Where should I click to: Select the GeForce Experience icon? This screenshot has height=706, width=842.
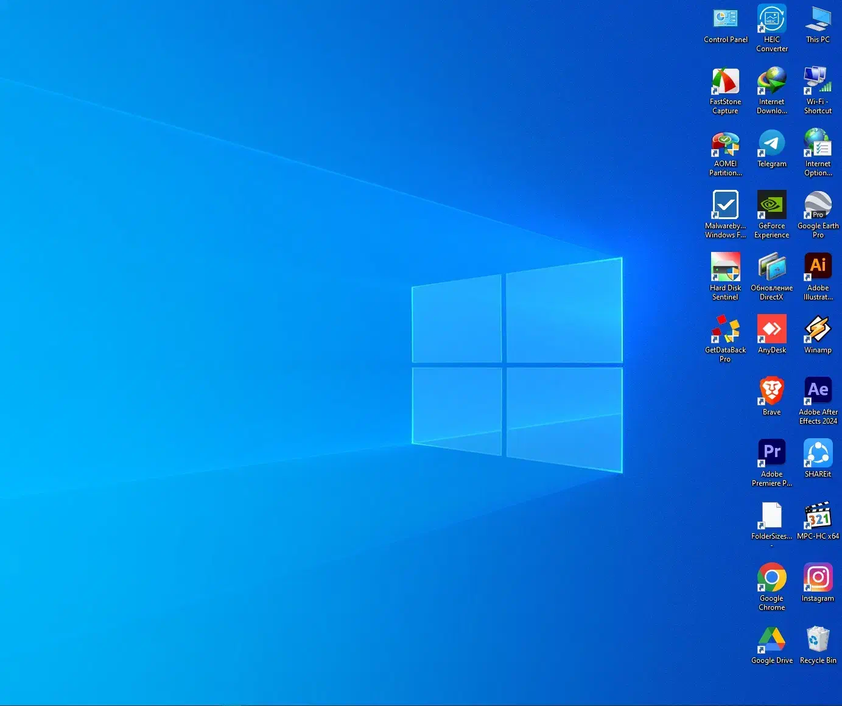pos(771,206)
